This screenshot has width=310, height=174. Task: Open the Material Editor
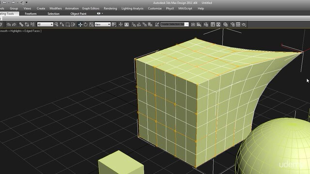click(225, 25)
